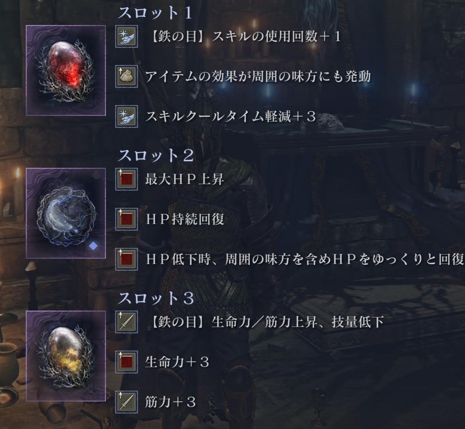The height and width of the screenshot is (429, 465).
Task: Click the red icon beside 生命力+3
Action: (x=127, y=362)
